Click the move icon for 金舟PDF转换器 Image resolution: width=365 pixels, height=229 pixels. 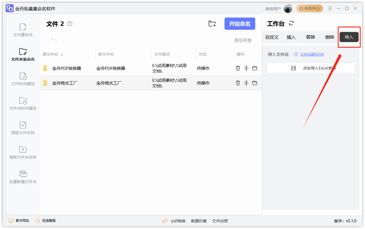246,68
